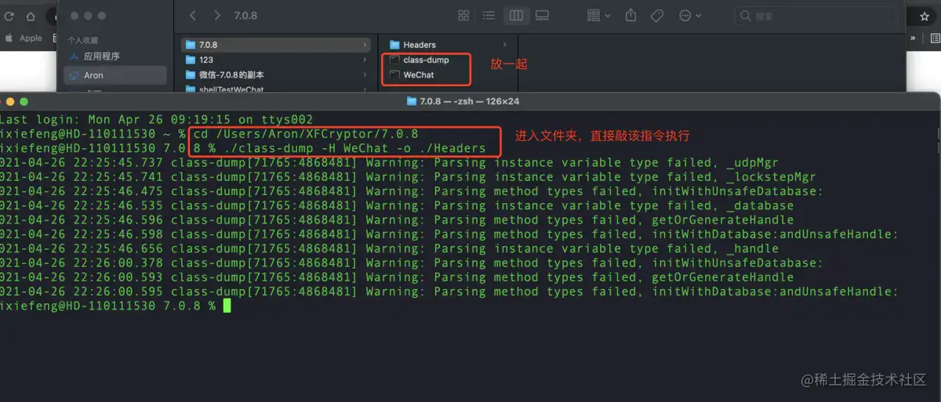Select the WeChat file in Finder
Image resolution: width=941 pixels, height=402 pixels.
419,74
